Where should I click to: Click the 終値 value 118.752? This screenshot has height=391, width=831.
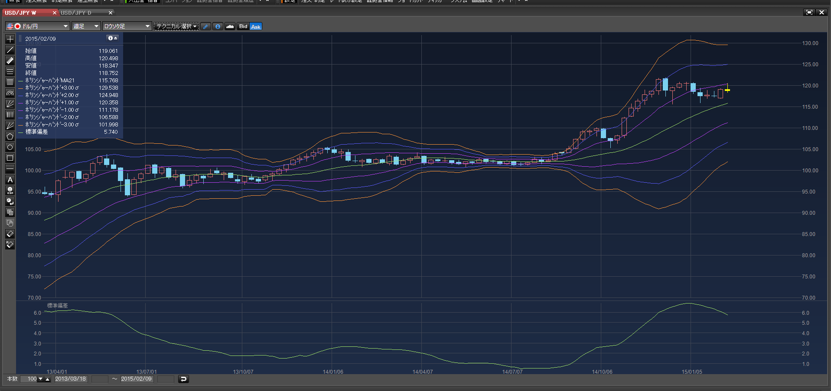click(108, 73)
